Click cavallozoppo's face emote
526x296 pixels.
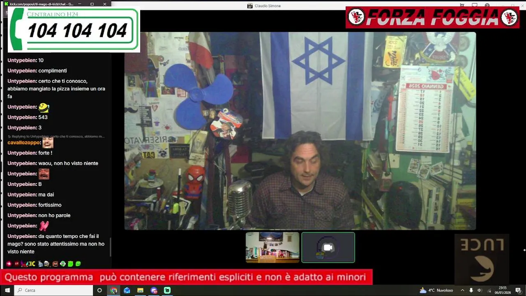coord(48,142)
